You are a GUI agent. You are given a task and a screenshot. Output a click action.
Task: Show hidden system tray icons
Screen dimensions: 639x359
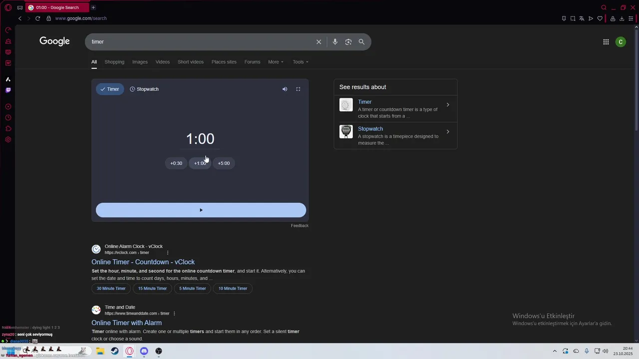555,351
